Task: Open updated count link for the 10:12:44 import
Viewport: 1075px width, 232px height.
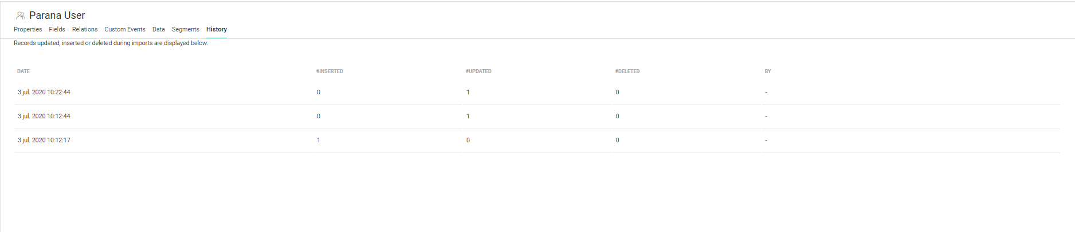Action: 468,116
